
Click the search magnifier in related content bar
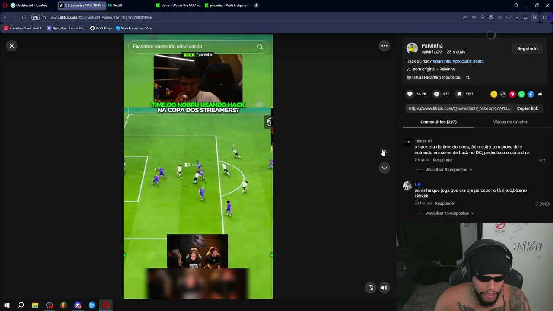tap(260, 47)
